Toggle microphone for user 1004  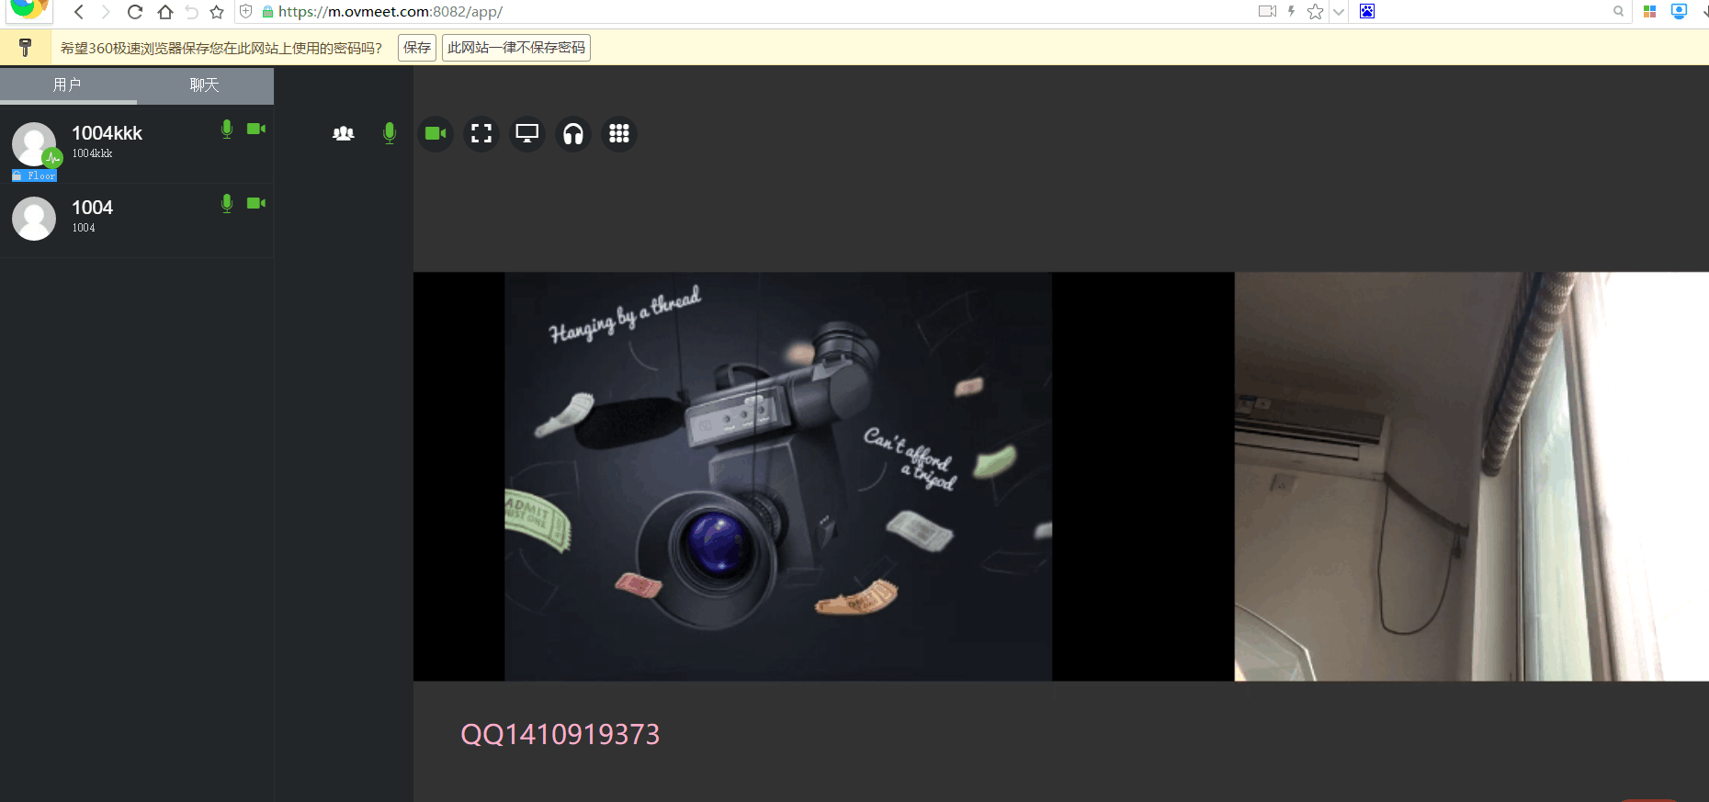tap(227, 204)
